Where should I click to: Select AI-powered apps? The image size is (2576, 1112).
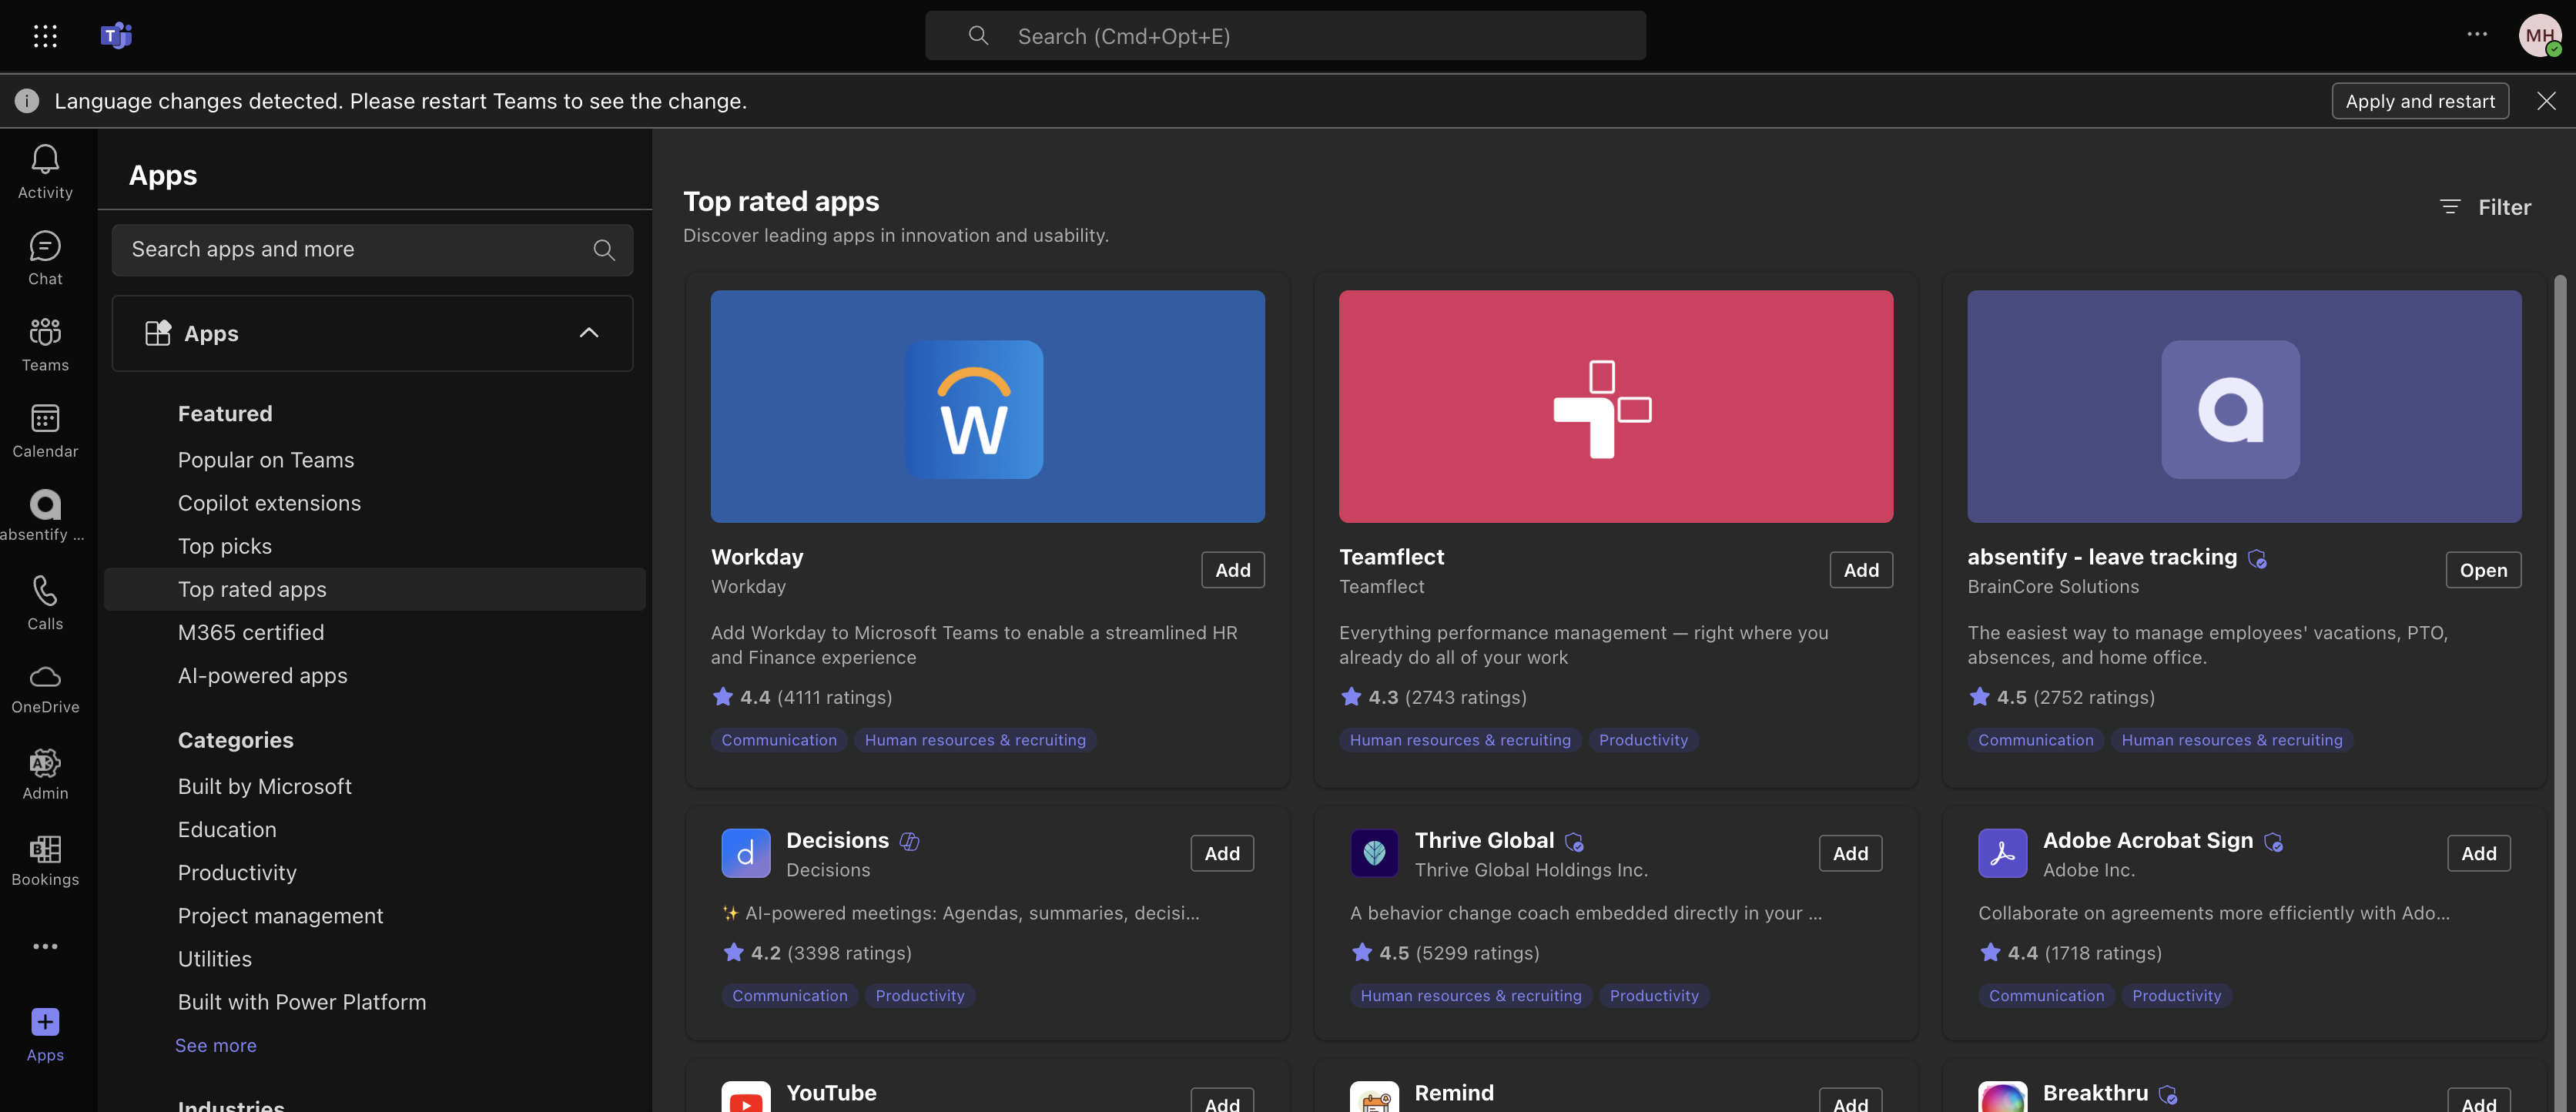262,675
